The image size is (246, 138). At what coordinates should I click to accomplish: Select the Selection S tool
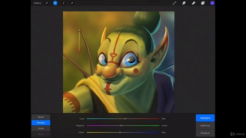(x=63, y=3)
